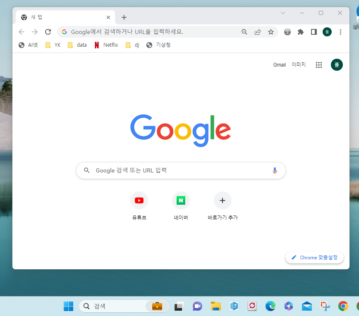This screenshot has height=316, width=359.
Task: Click the Google logo
Action: coord(180,130)
